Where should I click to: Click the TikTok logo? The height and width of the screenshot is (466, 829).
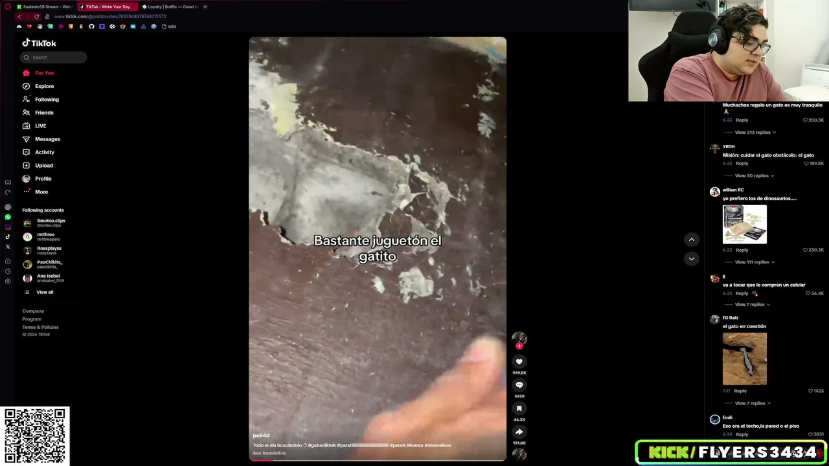pyautogui.click(x=40, y=43)
